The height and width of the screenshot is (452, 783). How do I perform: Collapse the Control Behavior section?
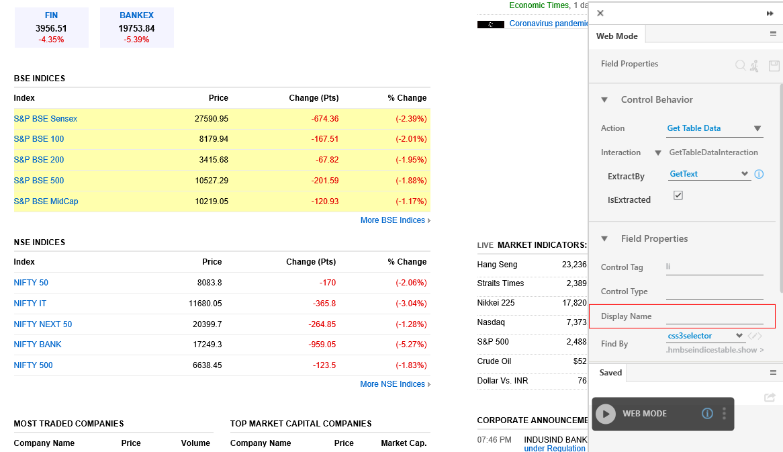point(604,100)
